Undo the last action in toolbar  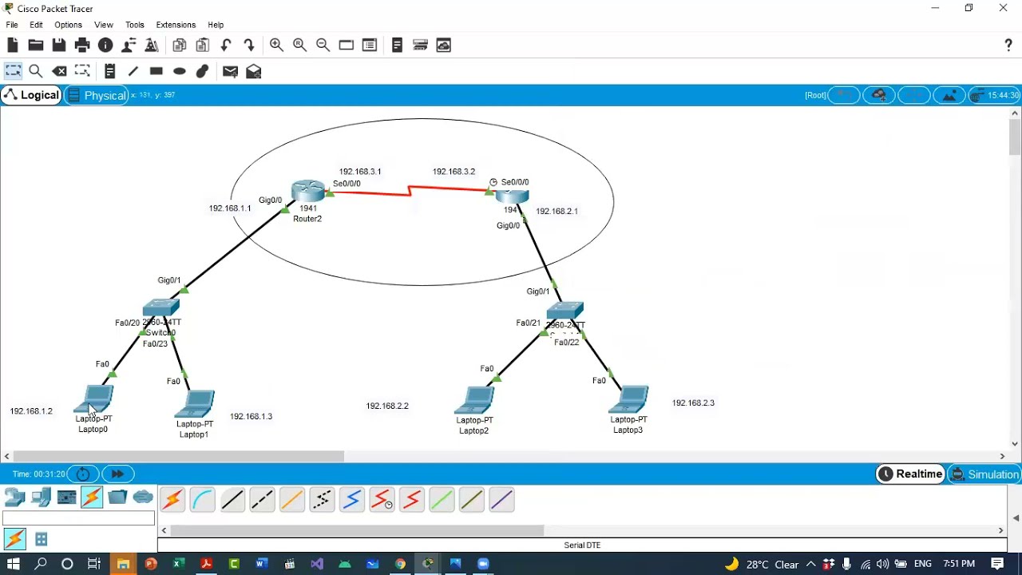click(x=226, y=46)
